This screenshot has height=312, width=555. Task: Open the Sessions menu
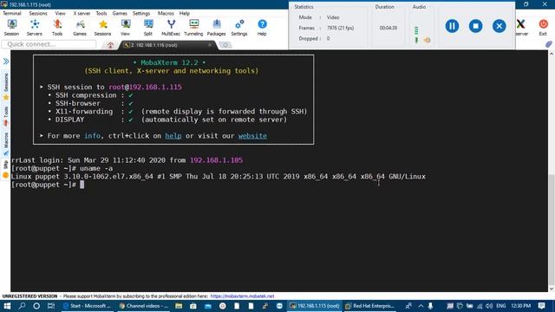click(x=38, y=13)
